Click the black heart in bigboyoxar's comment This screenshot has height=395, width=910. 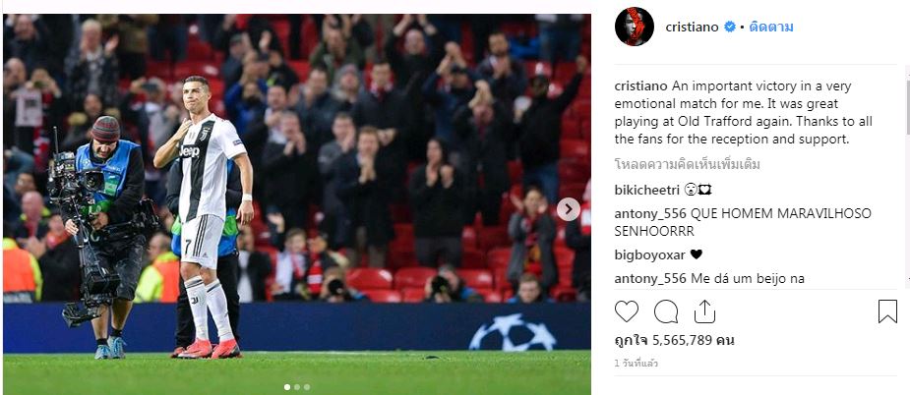(x=697, y=255)
